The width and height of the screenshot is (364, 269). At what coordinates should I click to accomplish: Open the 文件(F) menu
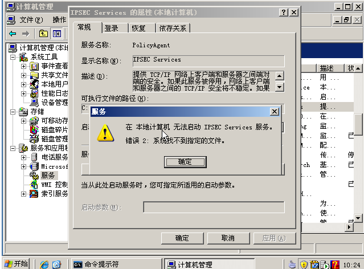31,20
